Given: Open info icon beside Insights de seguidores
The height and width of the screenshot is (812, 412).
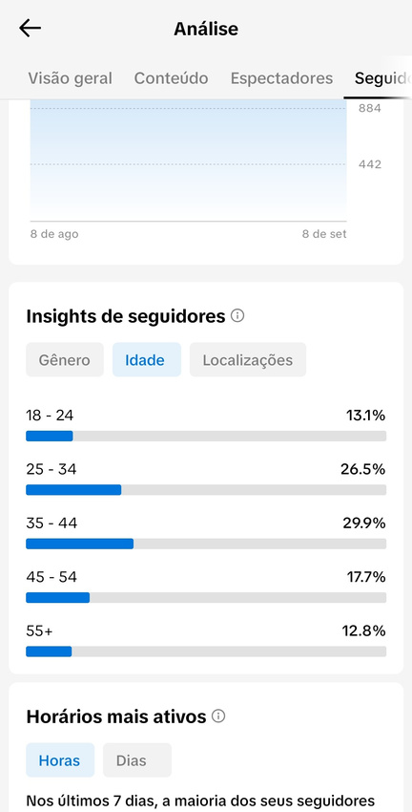Looking at the screenshot, I should point(237,315).
